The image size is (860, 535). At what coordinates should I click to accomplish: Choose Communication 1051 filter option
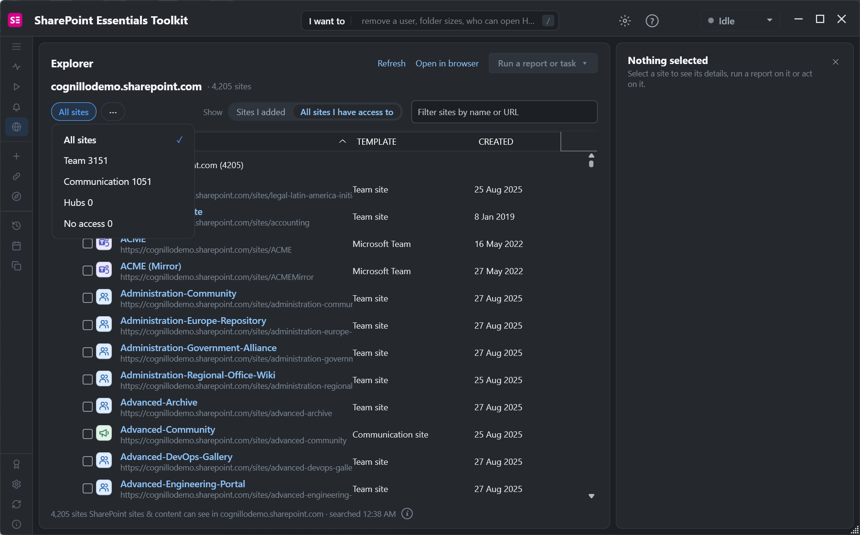pos(123,182)
